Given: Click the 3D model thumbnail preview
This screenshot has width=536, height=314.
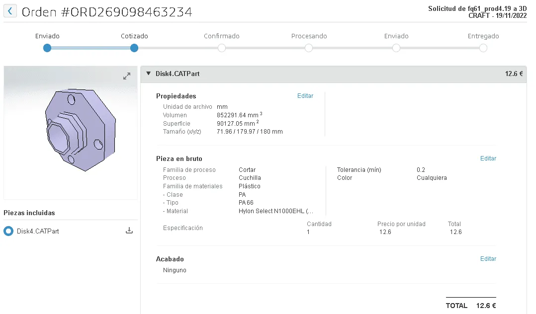Looking at the screenshot, I should point(70,133).
